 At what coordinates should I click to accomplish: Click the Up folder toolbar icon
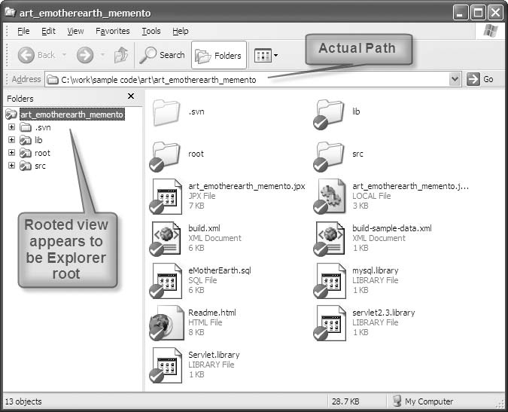120,55
